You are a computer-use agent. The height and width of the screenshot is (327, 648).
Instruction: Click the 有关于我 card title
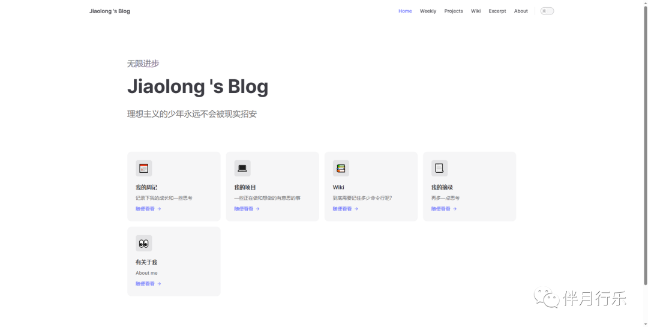[146, 262]
